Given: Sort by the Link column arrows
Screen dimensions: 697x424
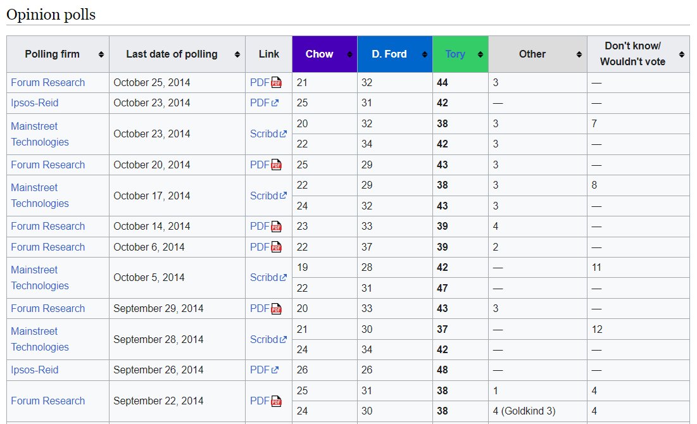Looking at the screenshot, I should tap(284, 54).
